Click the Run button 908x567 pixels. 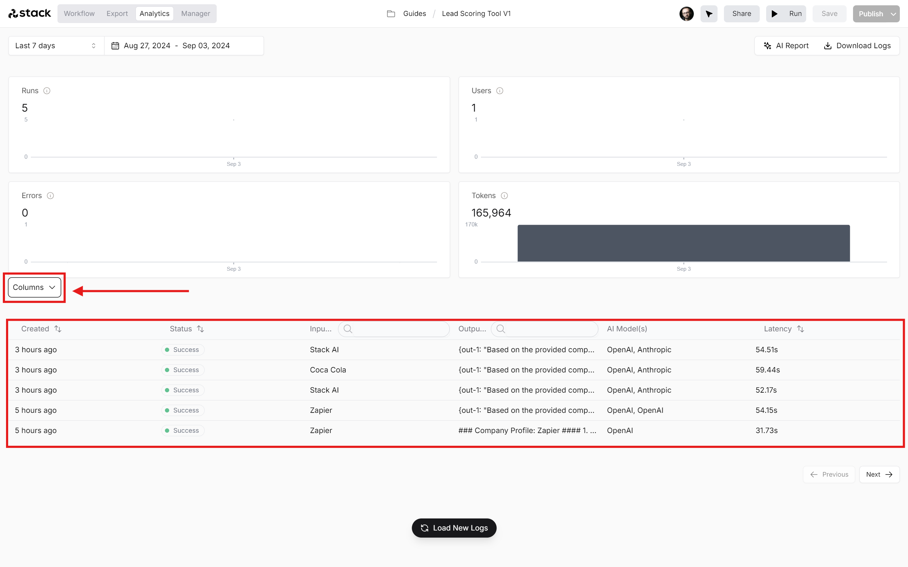point(786,14)
